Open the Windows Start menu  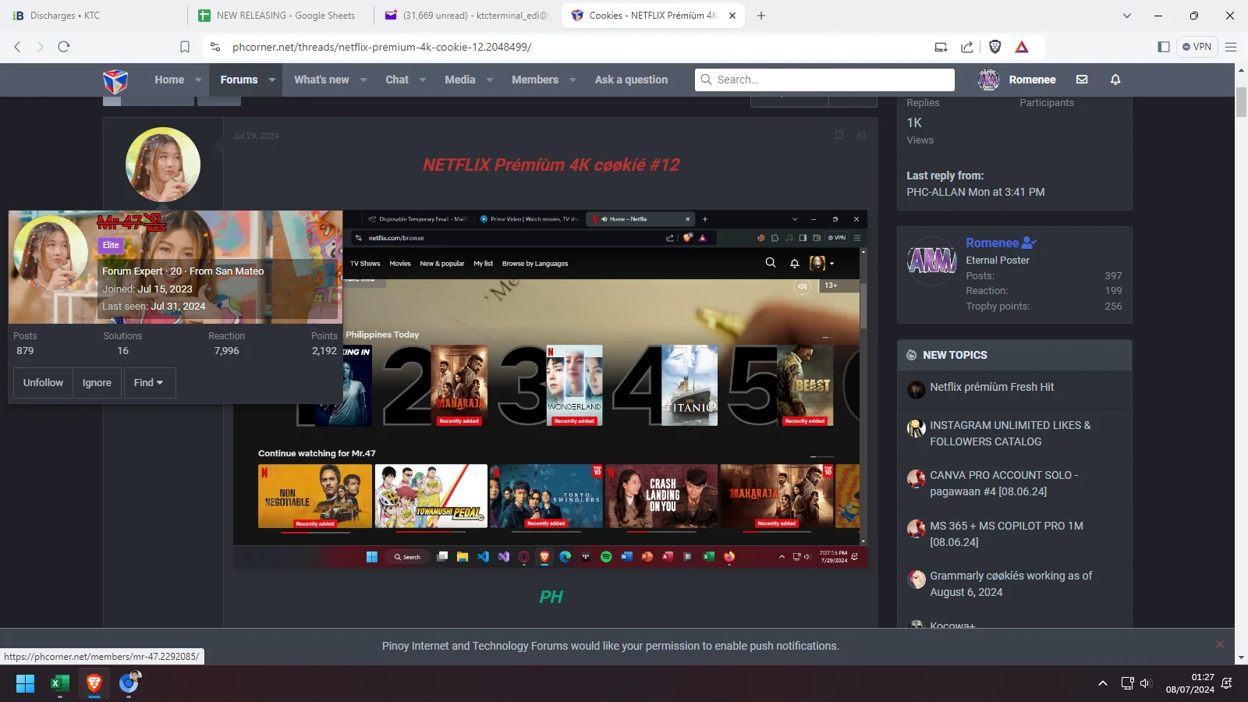[x=25, y=683]
